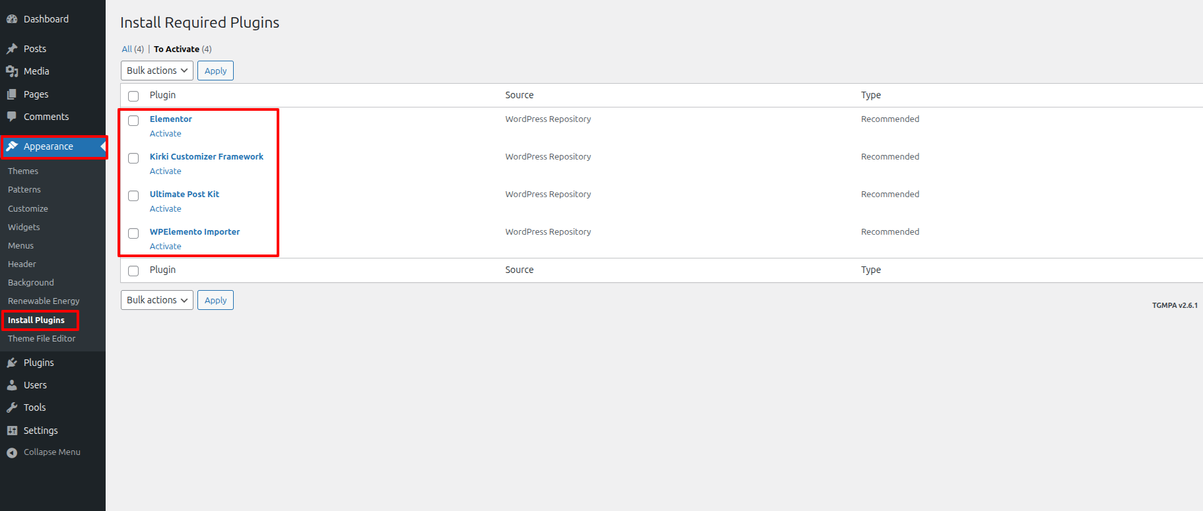Image resolution: width=1203 pixels, height=511 pixels.
Task: Go to Theme File Editor
Action: pyautogui.click(x=42, y=338)
